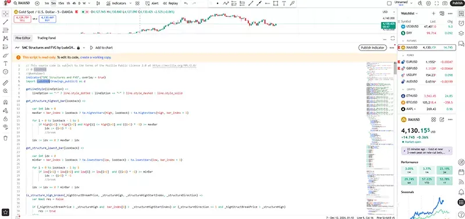The image size is (465, 219).
Task: Click the blue BUY price button
Action: coord(47,19)
